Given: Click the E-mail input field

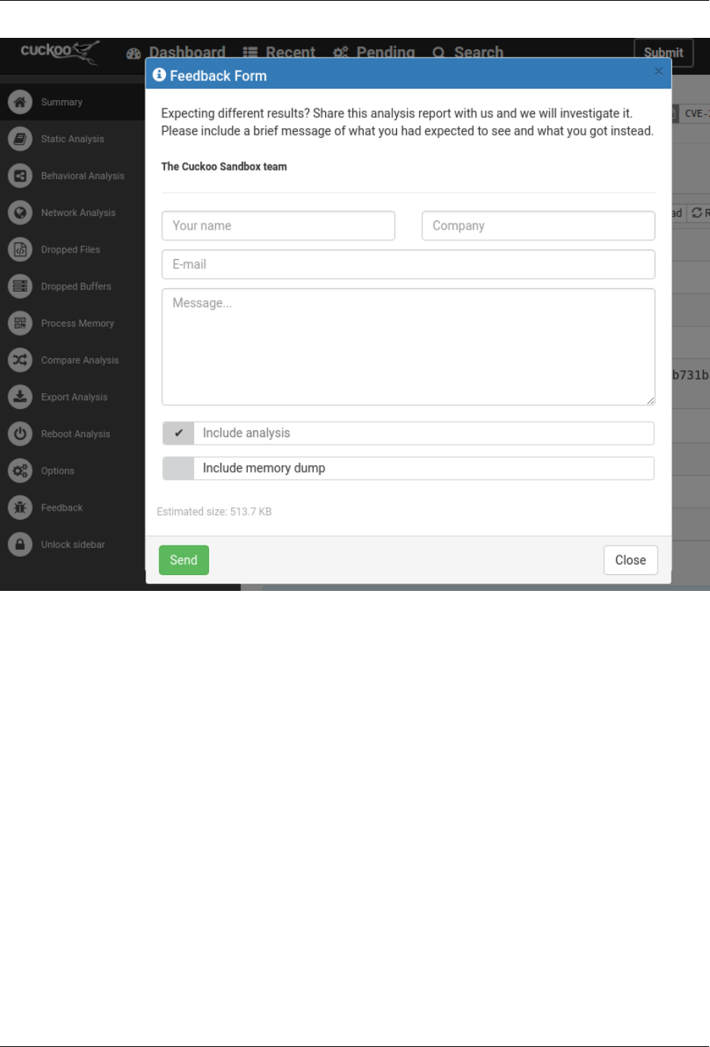Looking at the screenshot, I should pos(408,264).
